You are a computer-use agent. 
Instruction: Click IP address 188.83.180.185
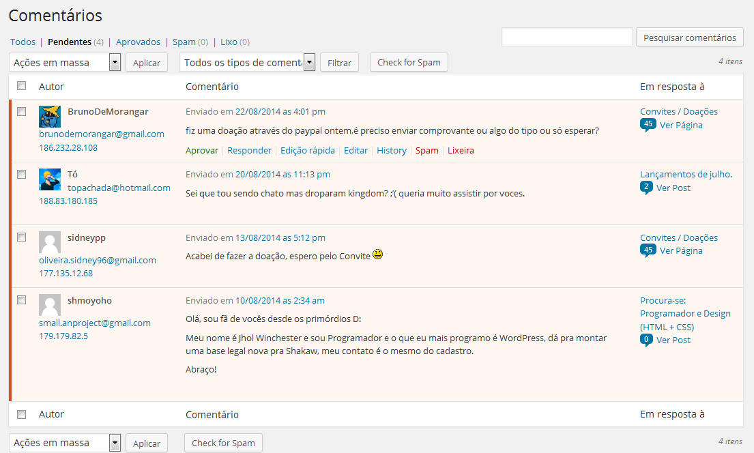68,201
